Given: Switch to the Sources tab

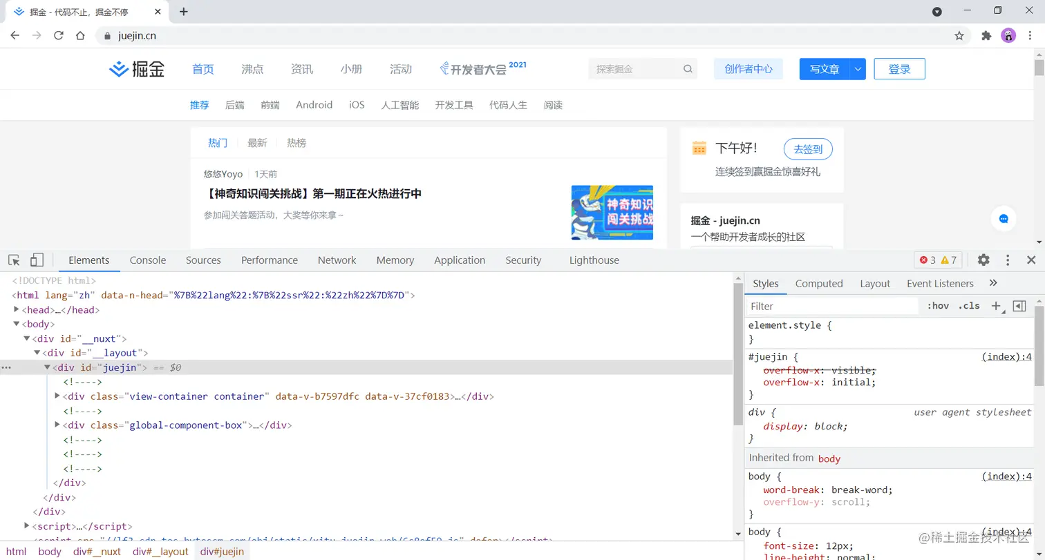Looking at the screenshot, I should [x=203, y=260].
